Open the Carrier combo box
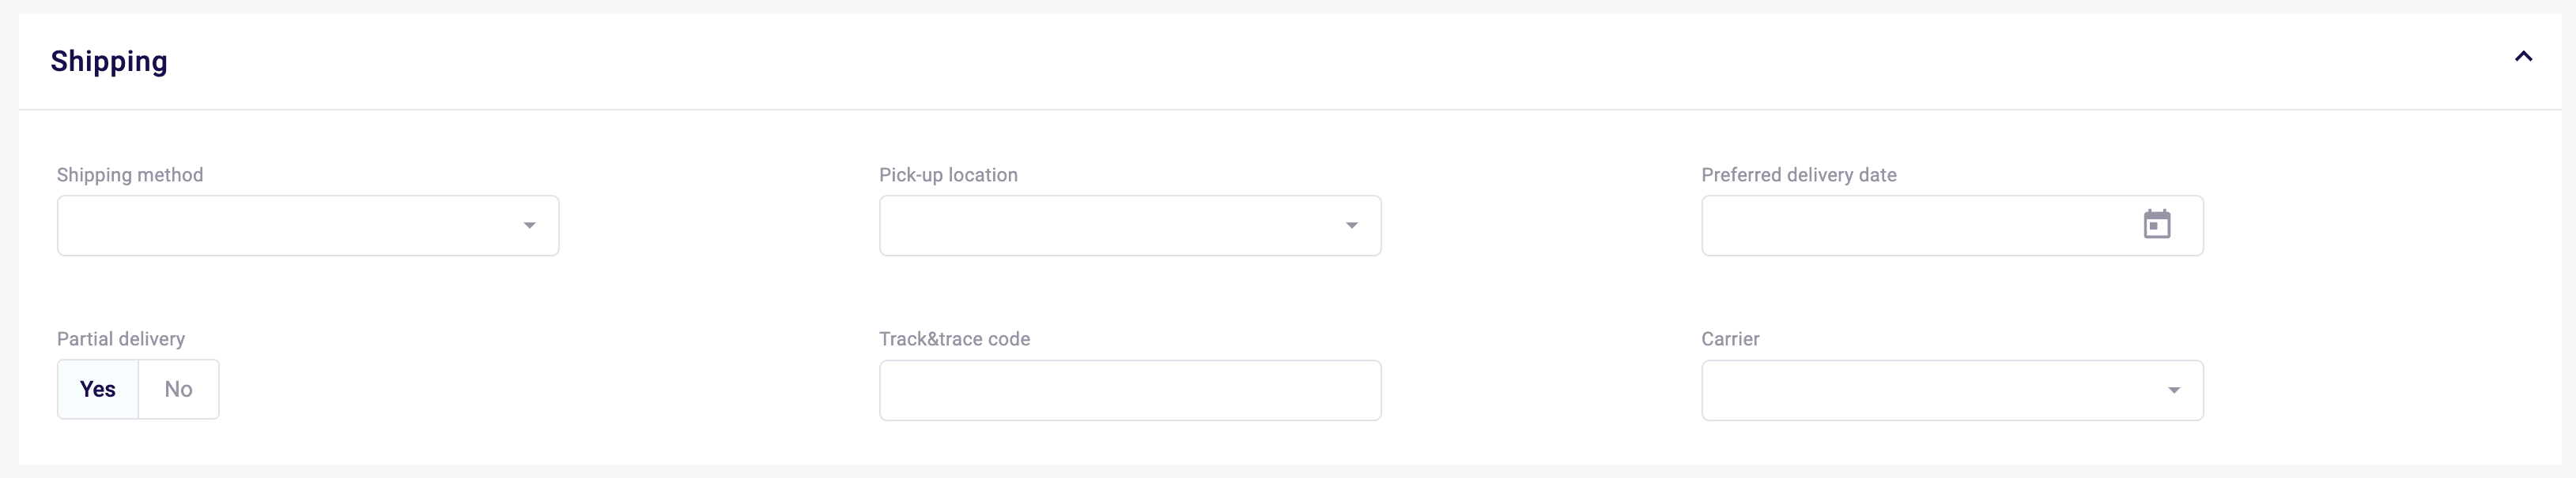This screenshot has height=478, width=2576. tap(1930, 390)
